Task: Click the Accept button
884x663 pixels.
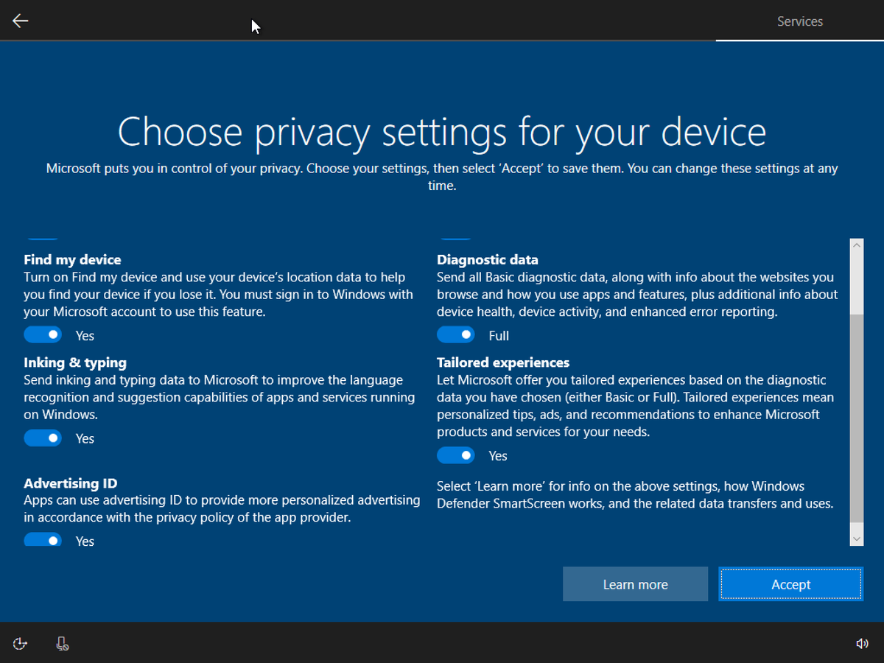Action: (x=790, y=584)
